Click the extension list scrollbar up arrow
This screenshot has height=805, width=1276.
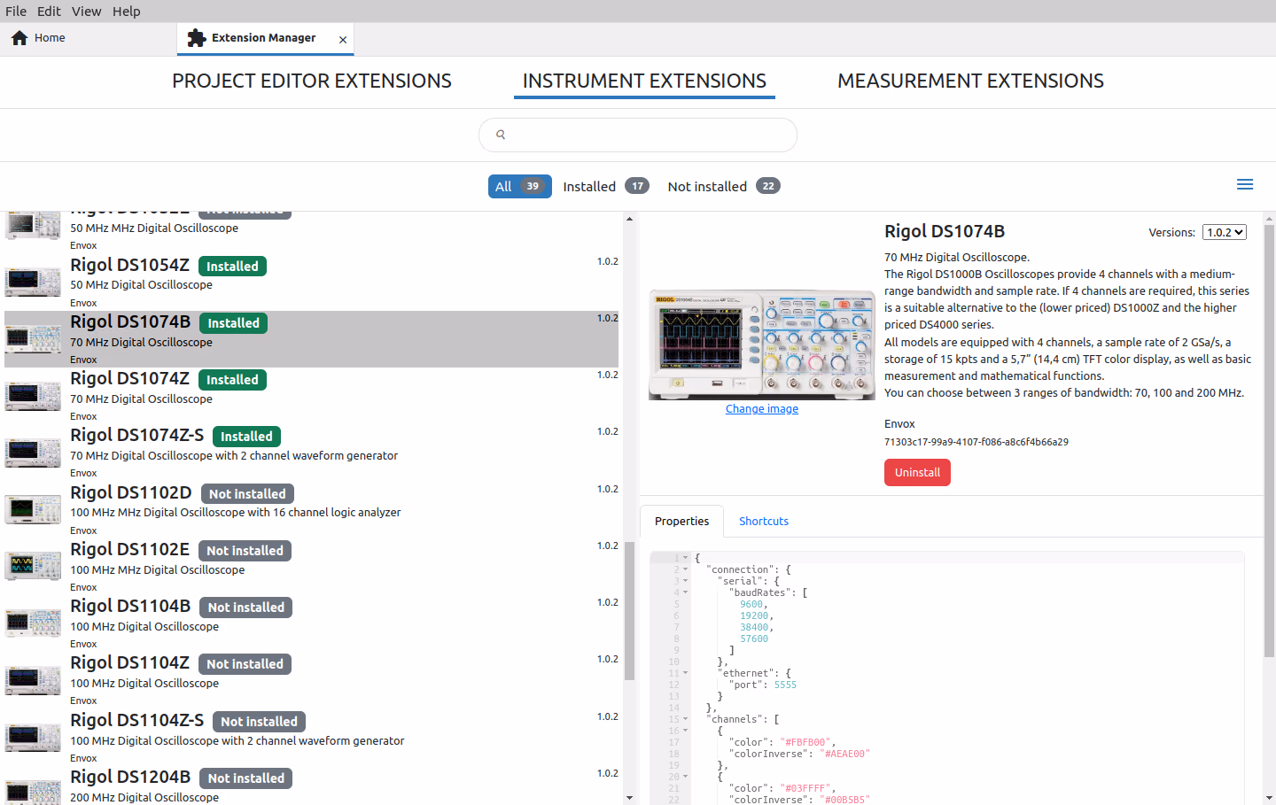[629, 219]
